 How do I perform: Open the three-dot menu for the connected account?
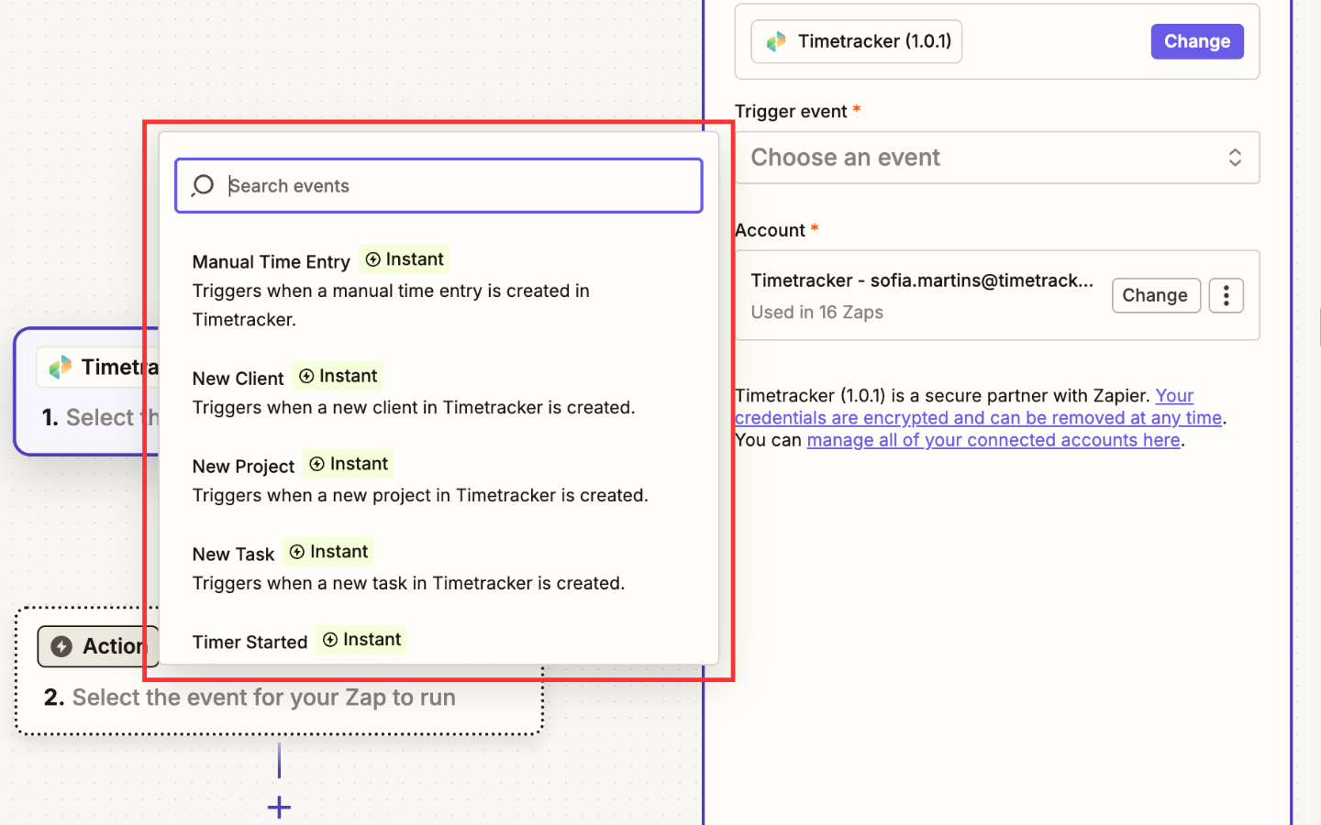point(1227,295)
